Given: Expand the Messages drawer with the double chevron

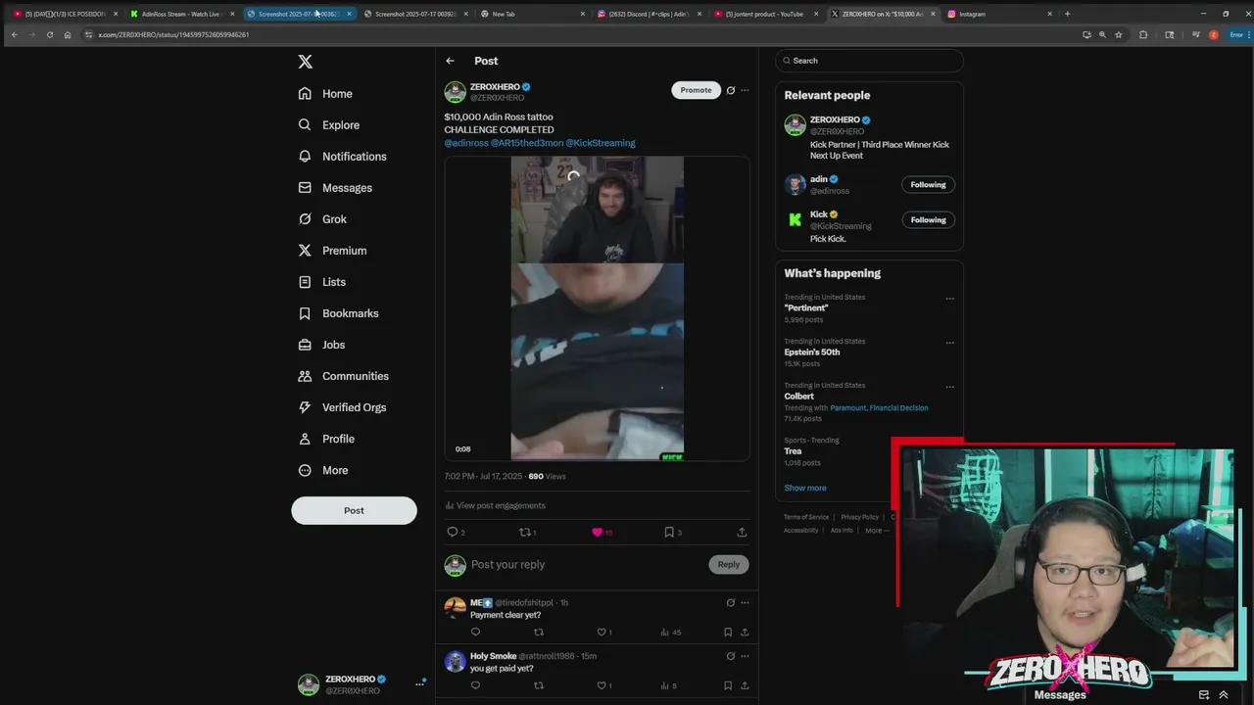Looking at the screenshot, I should [x=1223, y=694].
